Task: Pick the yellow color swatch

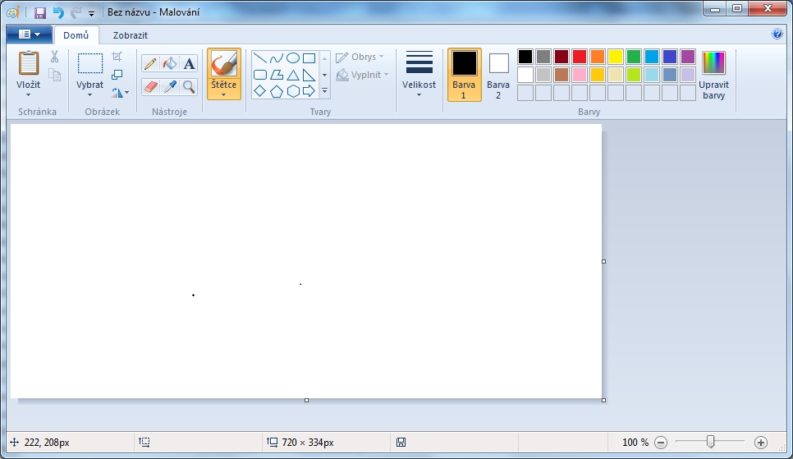Action: (x=616, y=57)
